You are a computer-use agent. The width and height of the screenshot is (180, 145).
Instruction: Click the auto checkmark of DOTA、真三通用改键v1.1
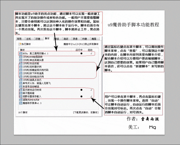click(x=91, y=53)
